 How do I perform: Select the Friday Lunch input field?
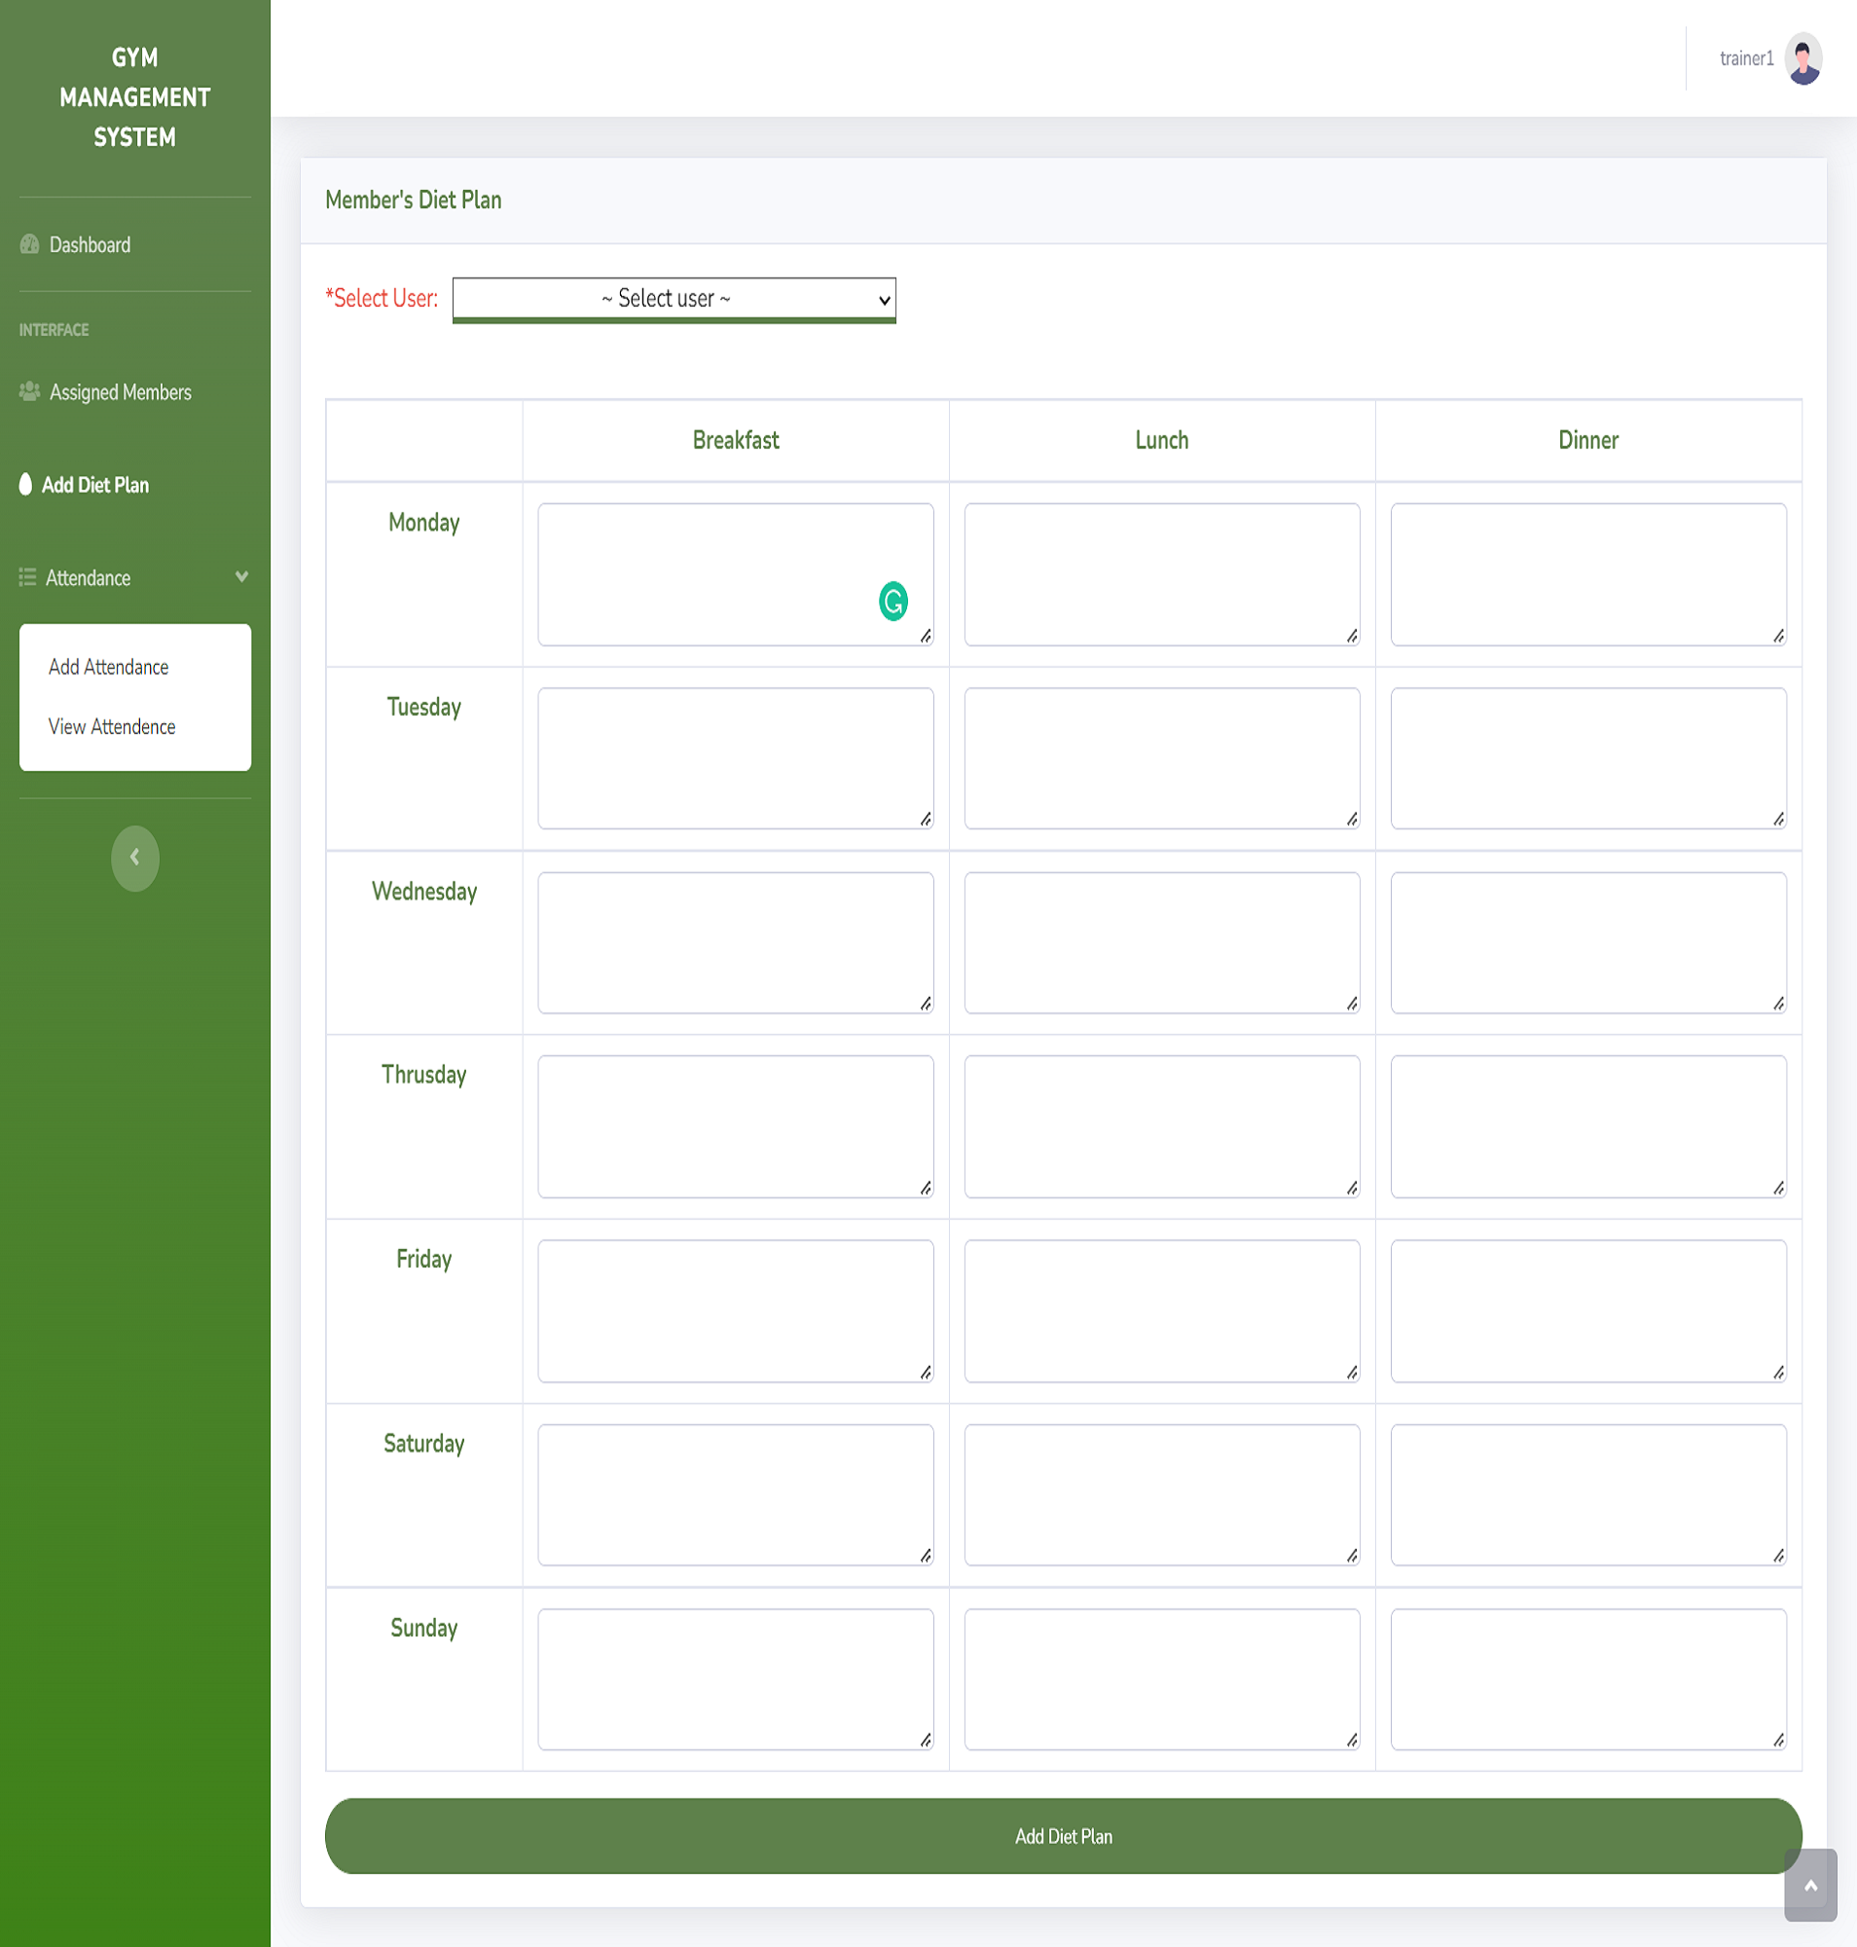tap(1161, 1311)
